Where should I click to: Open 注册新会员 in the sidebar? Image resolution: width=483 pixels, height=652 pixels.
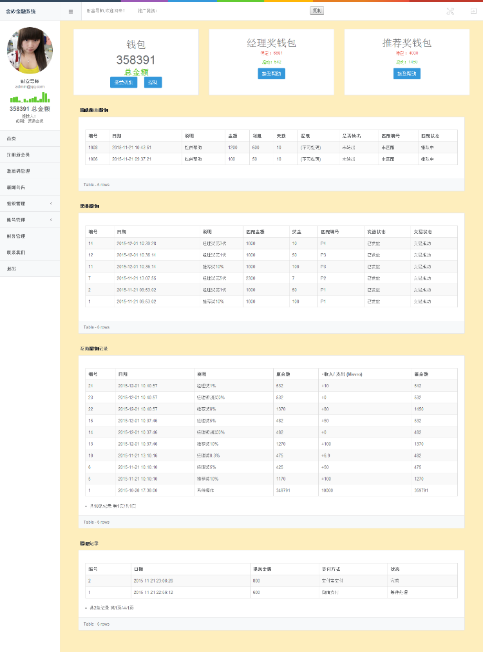pyautogui.click(x=18, y=155)
